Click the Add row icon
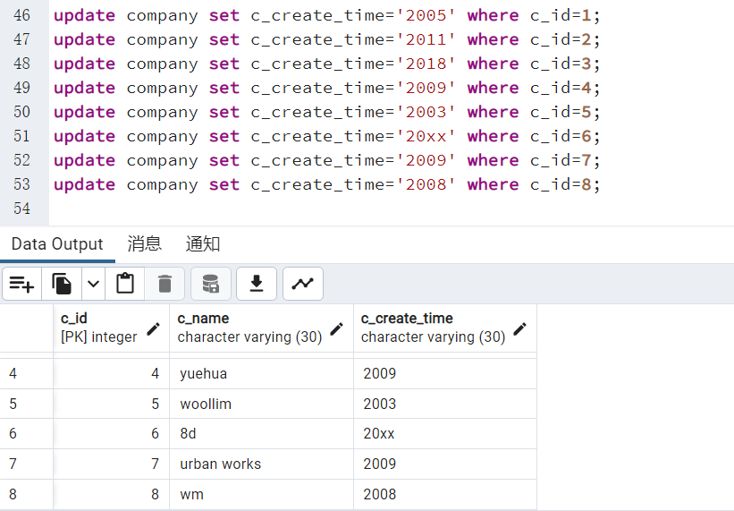The image size is (734, 511). click(22, 284)
